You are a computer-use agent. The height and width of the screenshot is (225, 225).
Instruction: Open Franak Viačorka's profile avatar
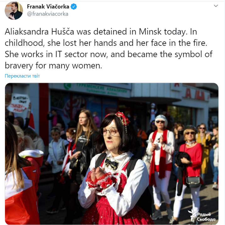coord(14,10)
